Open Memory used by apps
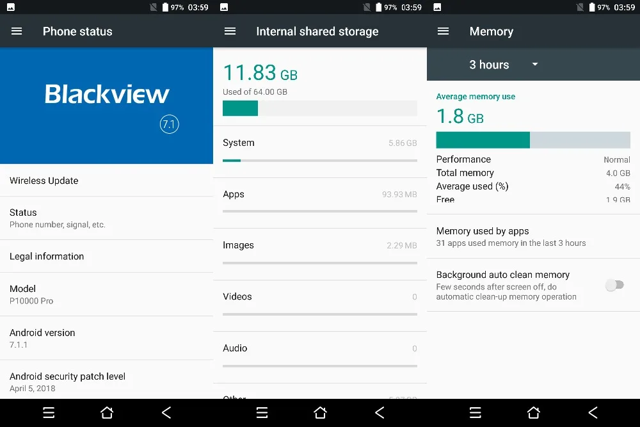640x427 pixels. point(534,236)
